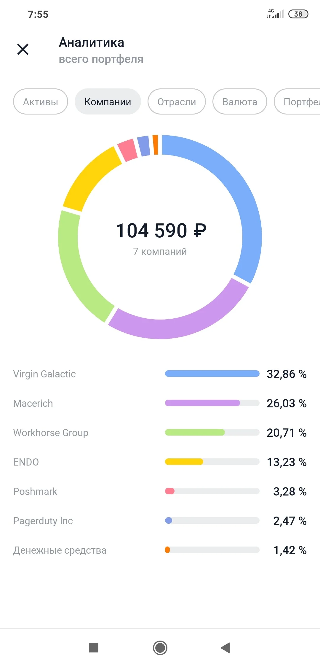The image size is (320, 667).
Task: Open the Macerich company row
Action: coord(160,403)
